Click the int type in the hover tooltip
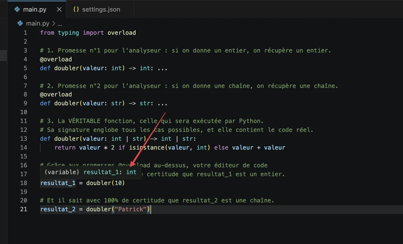This screenshot has width=403, height=244. coord(131,172)
